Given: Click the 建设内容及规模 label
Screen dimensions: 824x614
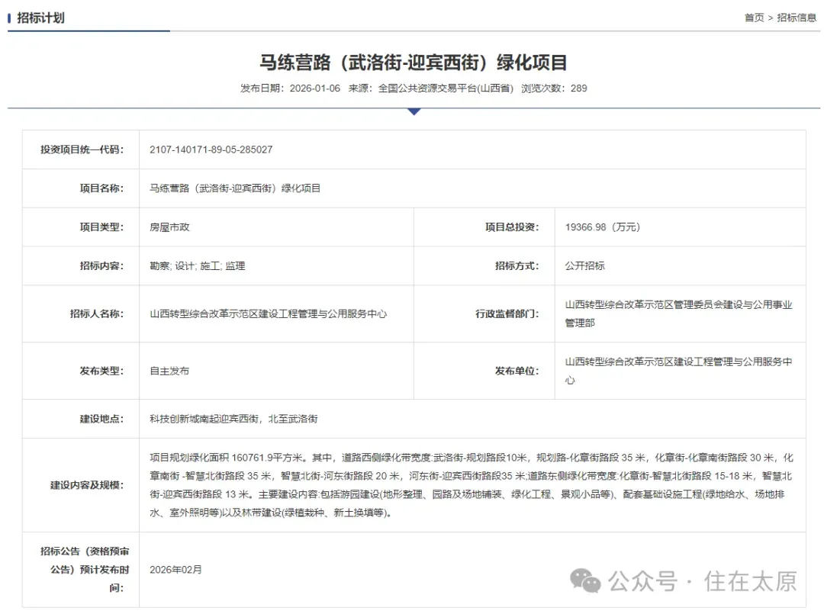Looking at the screenshot, I should point(87,485).
